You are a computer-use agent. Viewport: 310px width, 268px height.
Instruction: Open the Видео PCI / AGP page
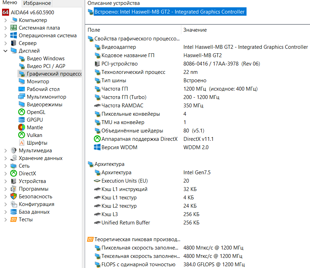46,66
